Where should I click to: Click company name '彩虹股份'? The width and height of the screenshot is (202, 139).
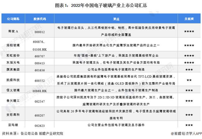(x=13, y=55)
